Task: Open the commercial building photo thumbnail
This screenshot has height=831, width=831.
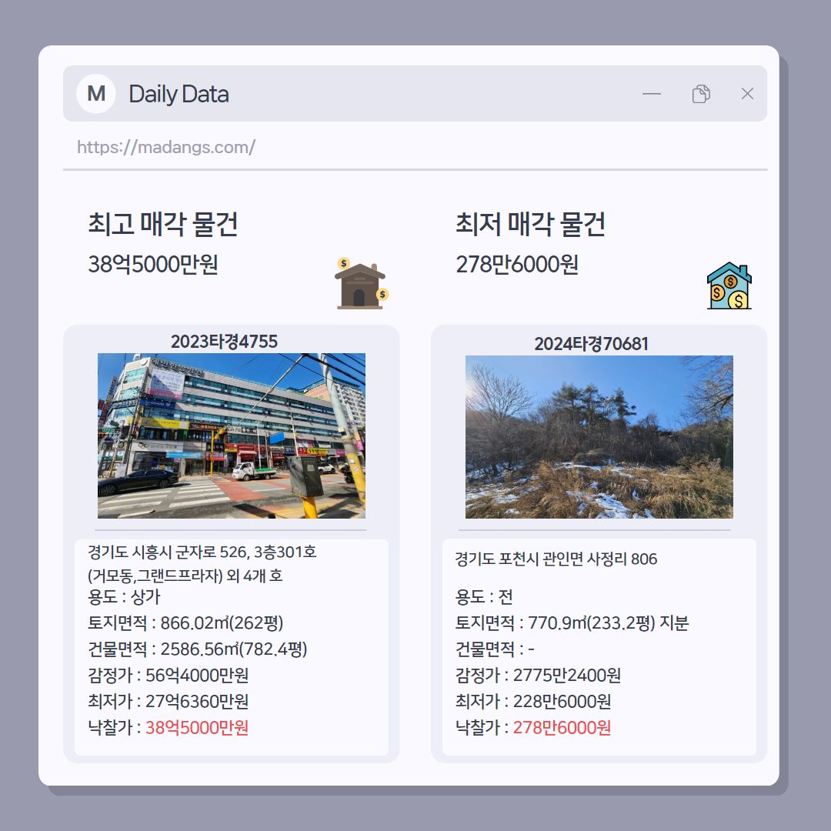Action: (232, 436)
